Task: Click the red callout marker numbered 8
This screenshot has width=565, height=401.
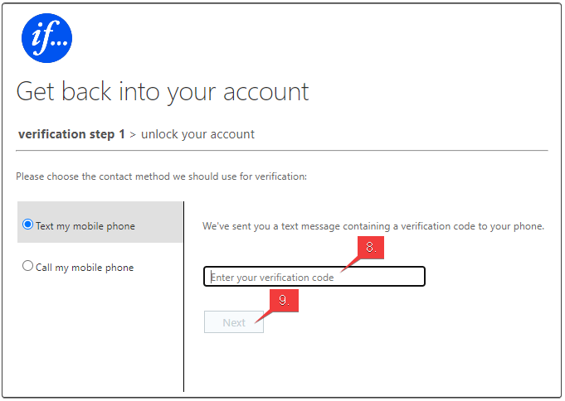Action: (371, 248)
